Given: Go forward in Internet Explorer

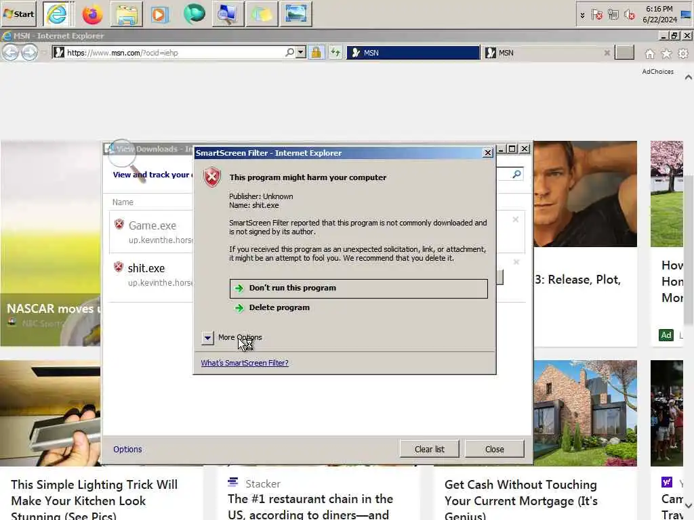Looking at the screenshot, I should point(30,53).
